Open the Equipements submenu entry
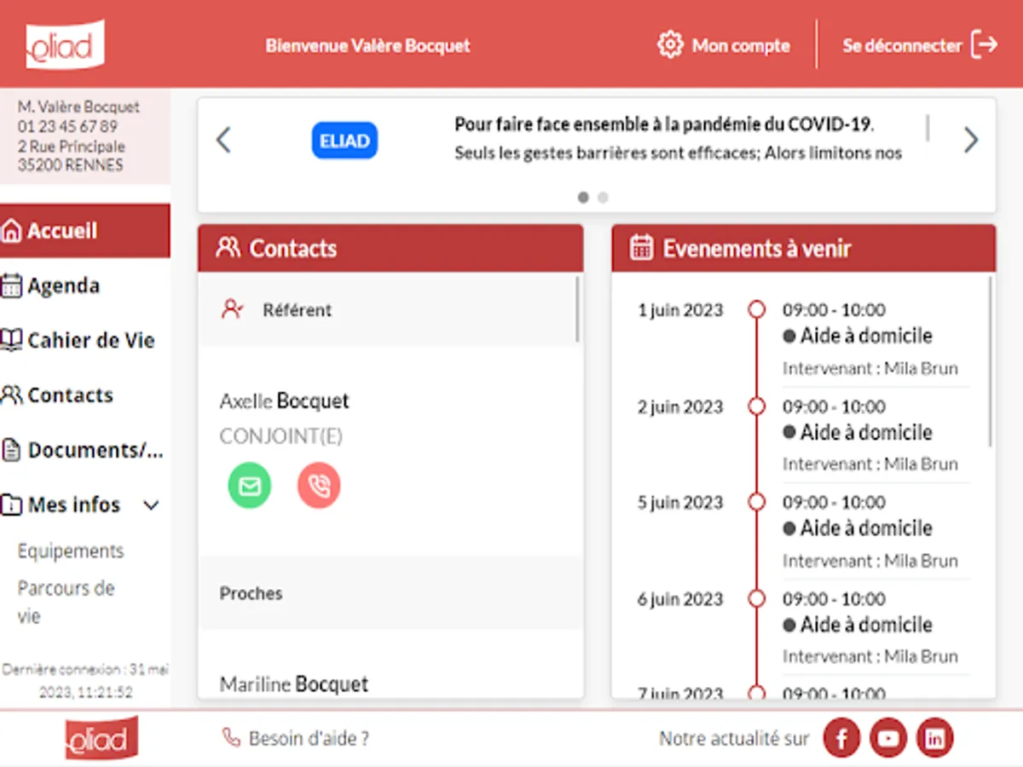 pyautogui.click(x=71, y=551)
